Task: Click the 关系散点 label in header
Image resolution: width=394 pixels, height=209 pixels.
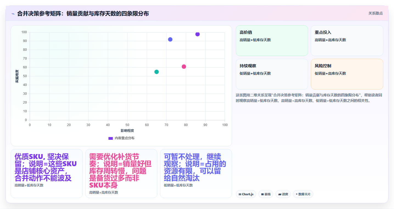Action: pos(375,13)
